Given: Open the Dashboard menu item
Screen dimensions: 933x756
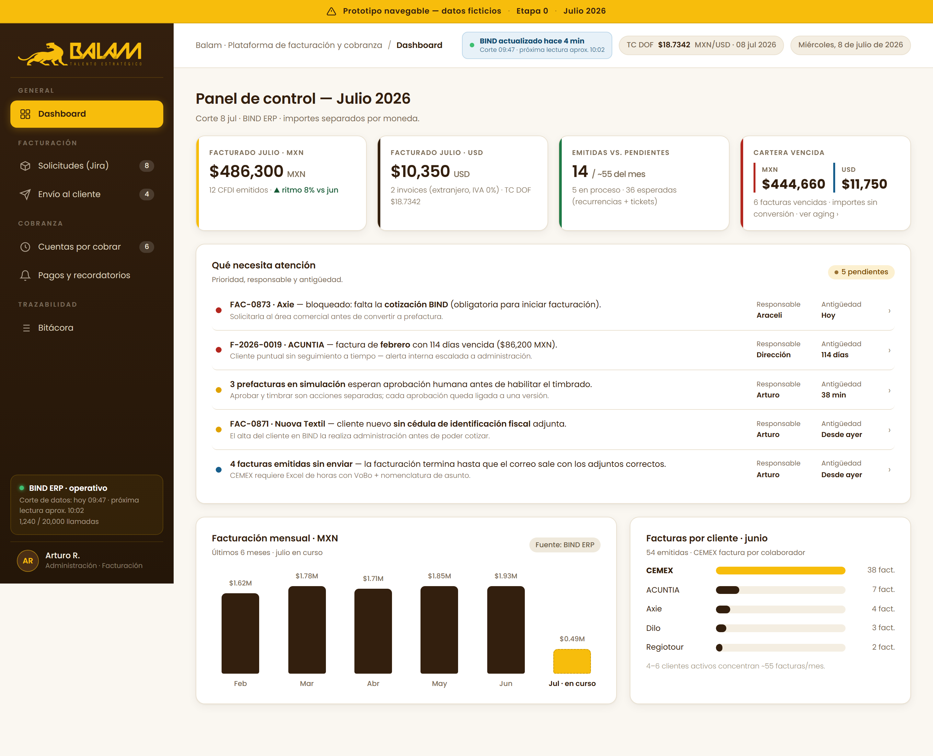Looking at the screenshot, I should pos(86,114).
